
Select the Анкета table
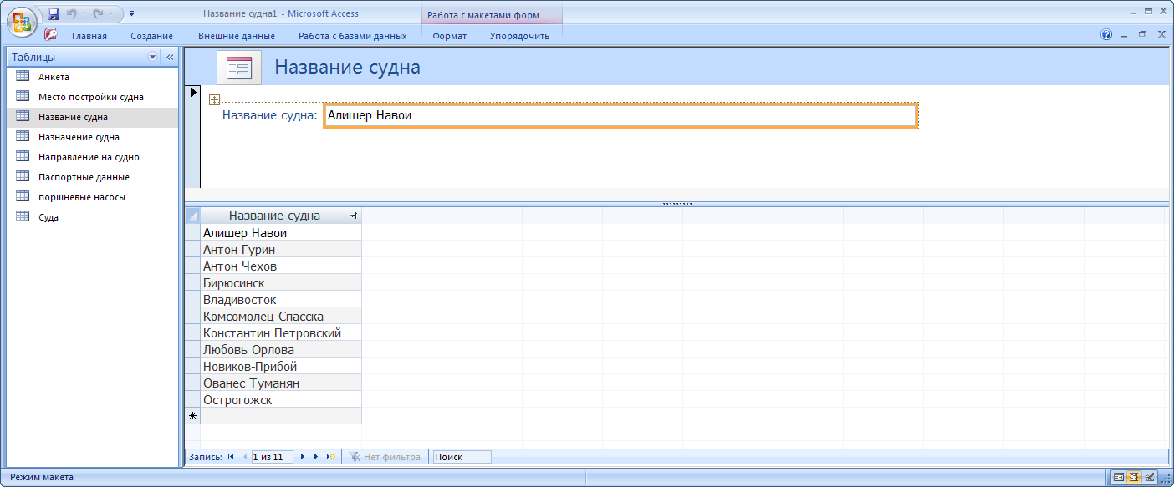(93, 77)
